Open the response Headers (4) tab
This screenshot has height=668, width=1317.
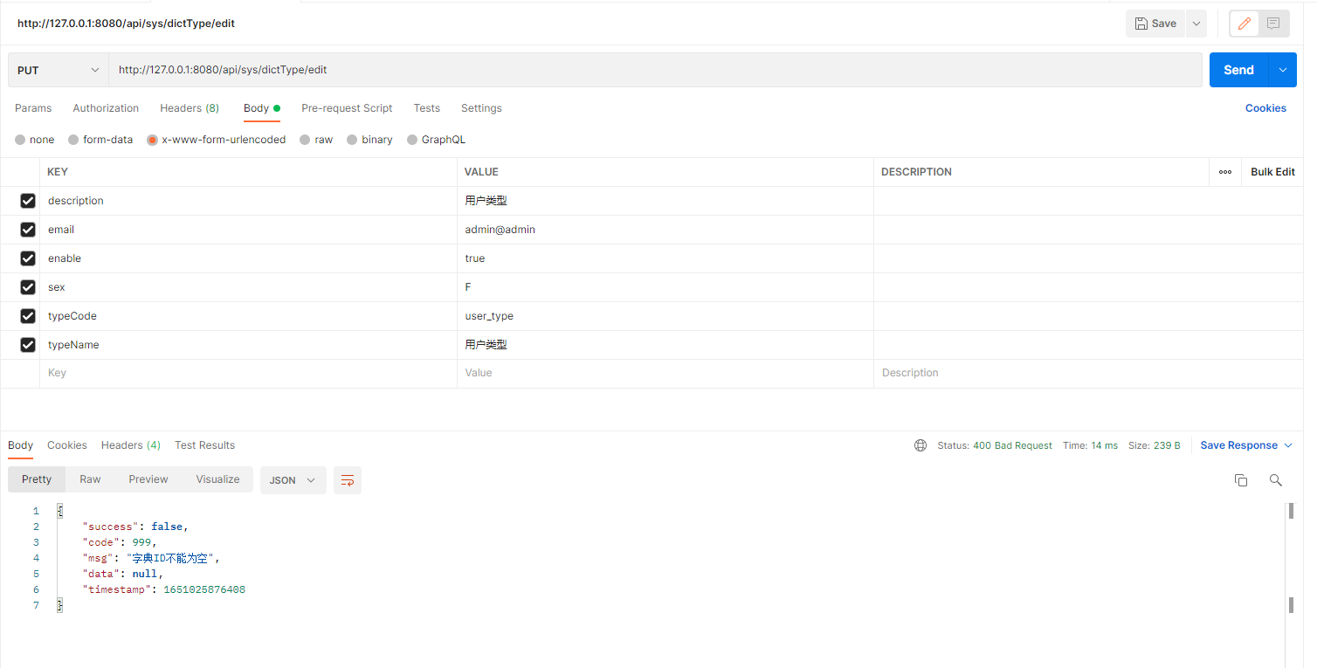131,445
